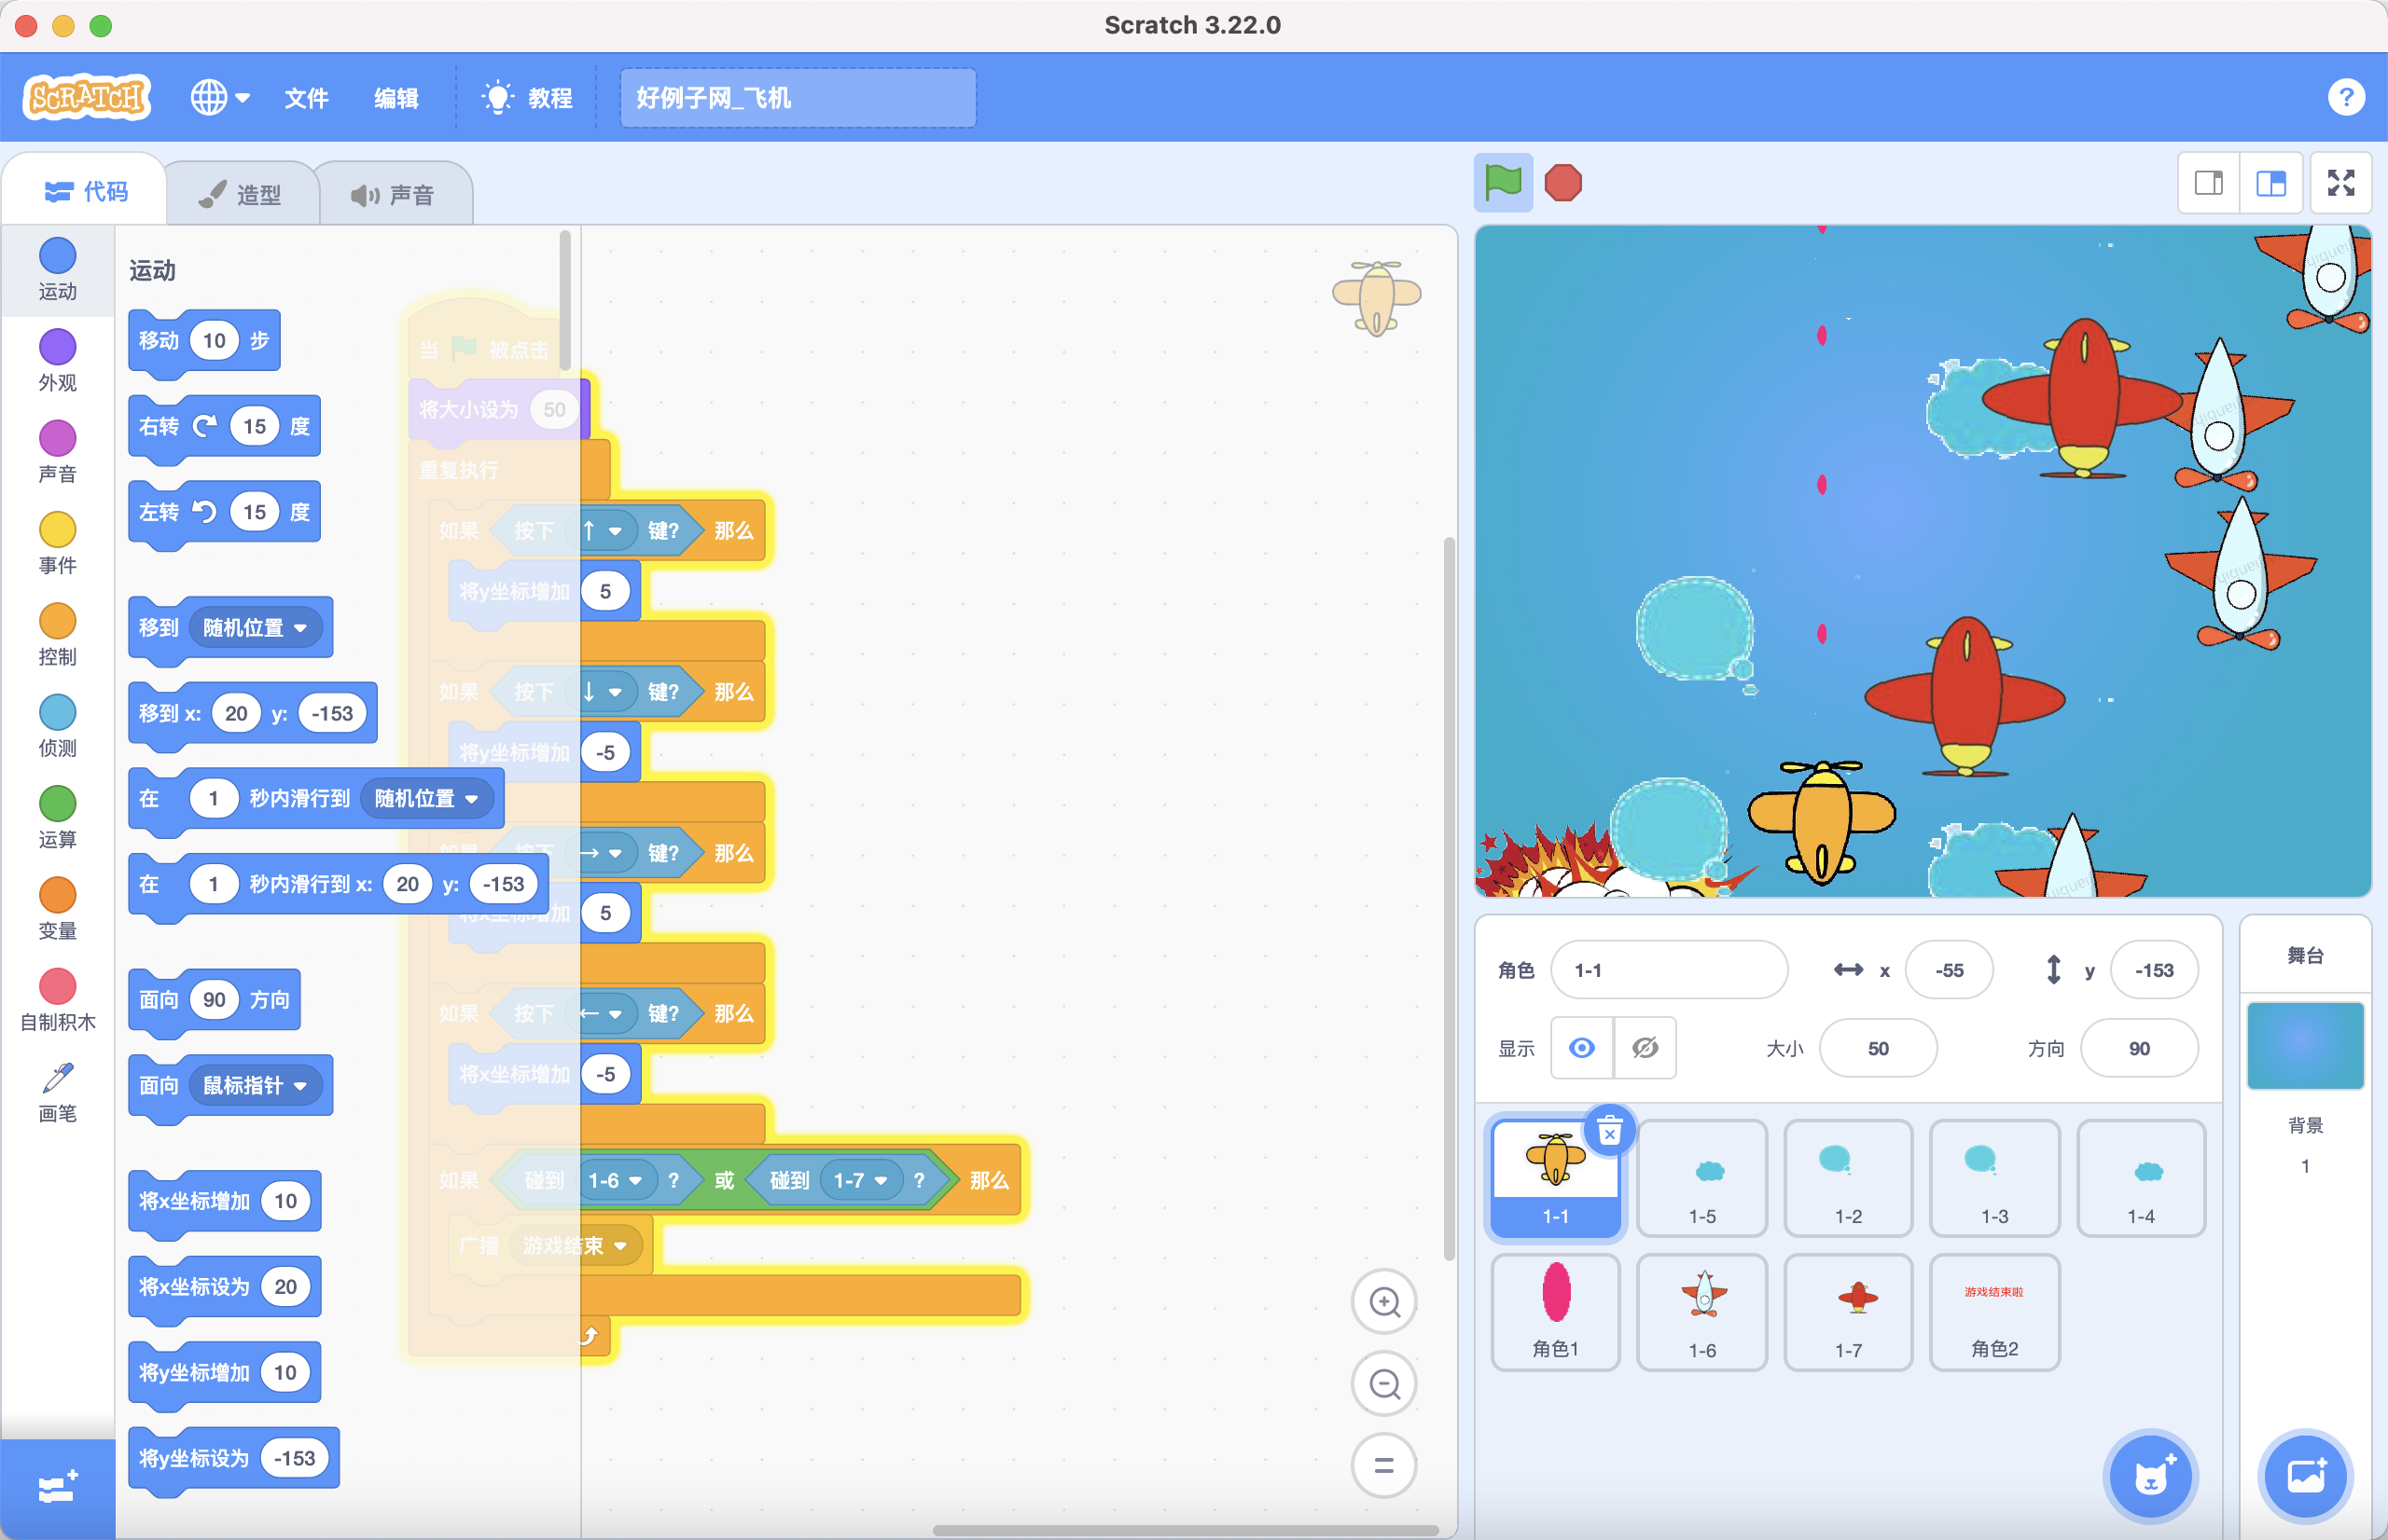The width and height of the screenshot is (2388, 1540).
Task: Select the 控制 block category
Action: 58,634
